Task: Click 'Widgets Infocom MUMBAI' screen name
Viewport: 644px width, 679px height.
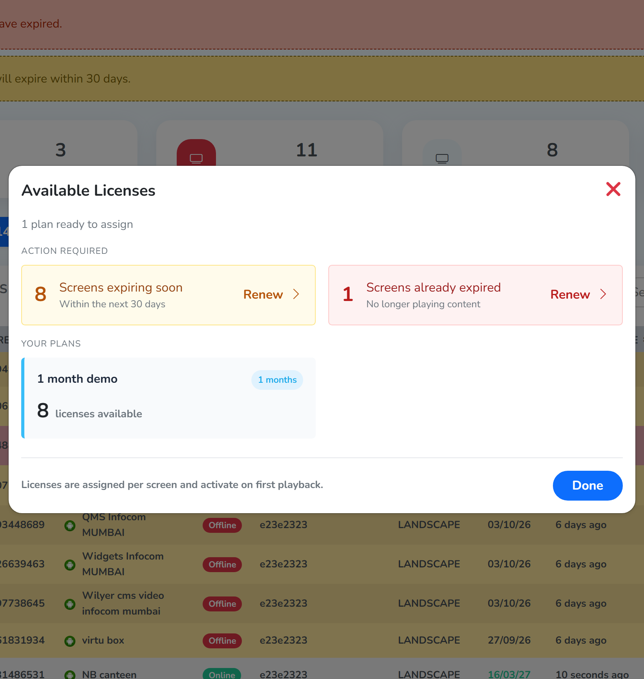Action: point(123,564)
